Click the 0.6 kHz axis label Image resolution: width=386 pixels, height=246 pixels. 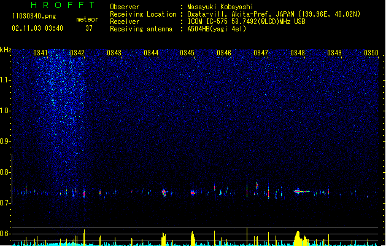pyautogui.click(x=6, y=234)
